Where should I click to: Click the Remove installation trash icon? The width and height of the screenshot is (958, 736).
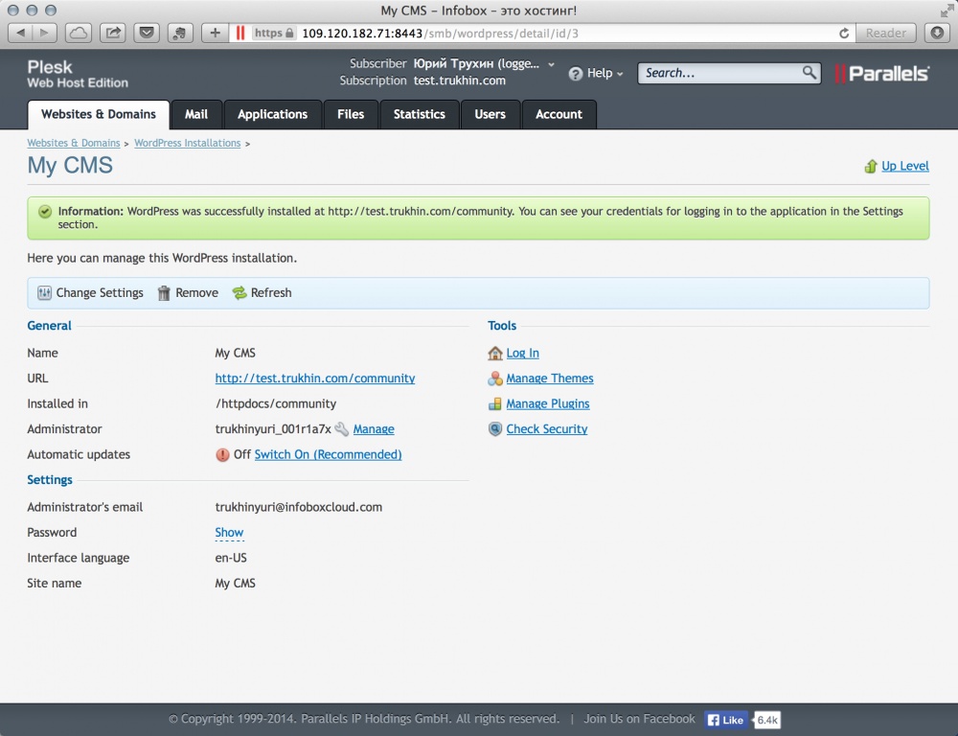tap(163, 292)
